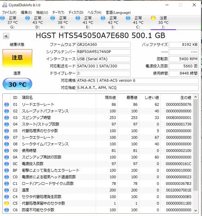This screenshot has width=202, height=216.
Task: Click raw value 00320007001E in temperature row
Action: tap(178, 190)
